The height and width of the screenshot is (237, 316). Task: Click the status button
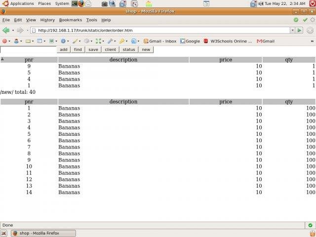point(129,49)
